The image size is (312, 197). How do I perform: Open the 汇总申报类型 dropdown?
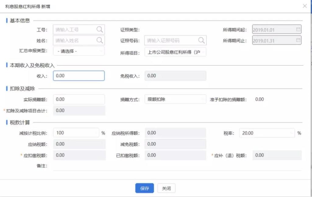79,51
